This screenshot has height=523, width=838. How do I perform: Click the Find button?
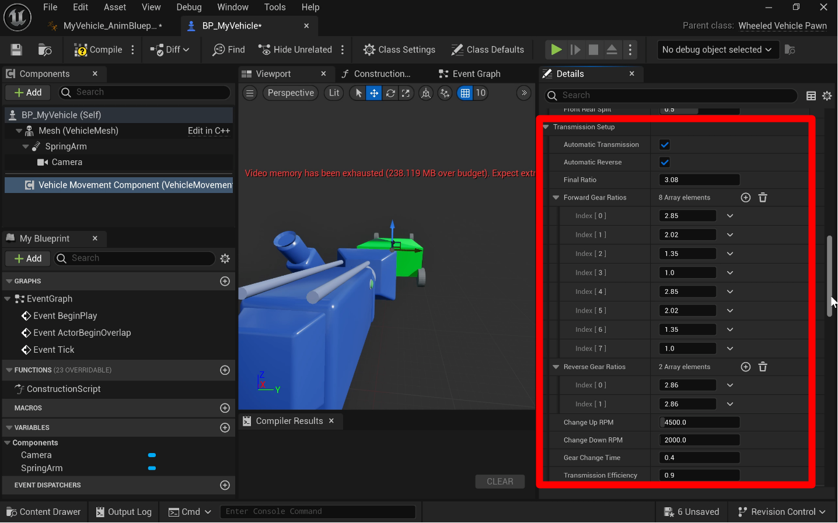229,50
